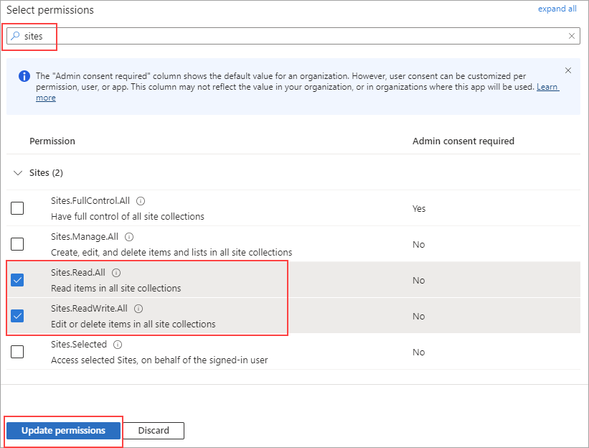Click the Admin consent required column header
Screen dimensions: 589x448
463,141
